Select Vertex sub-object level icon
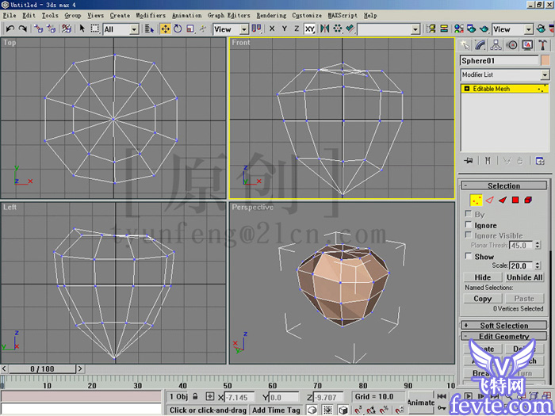This screenshot has height=416, width=555. (476, 200)
